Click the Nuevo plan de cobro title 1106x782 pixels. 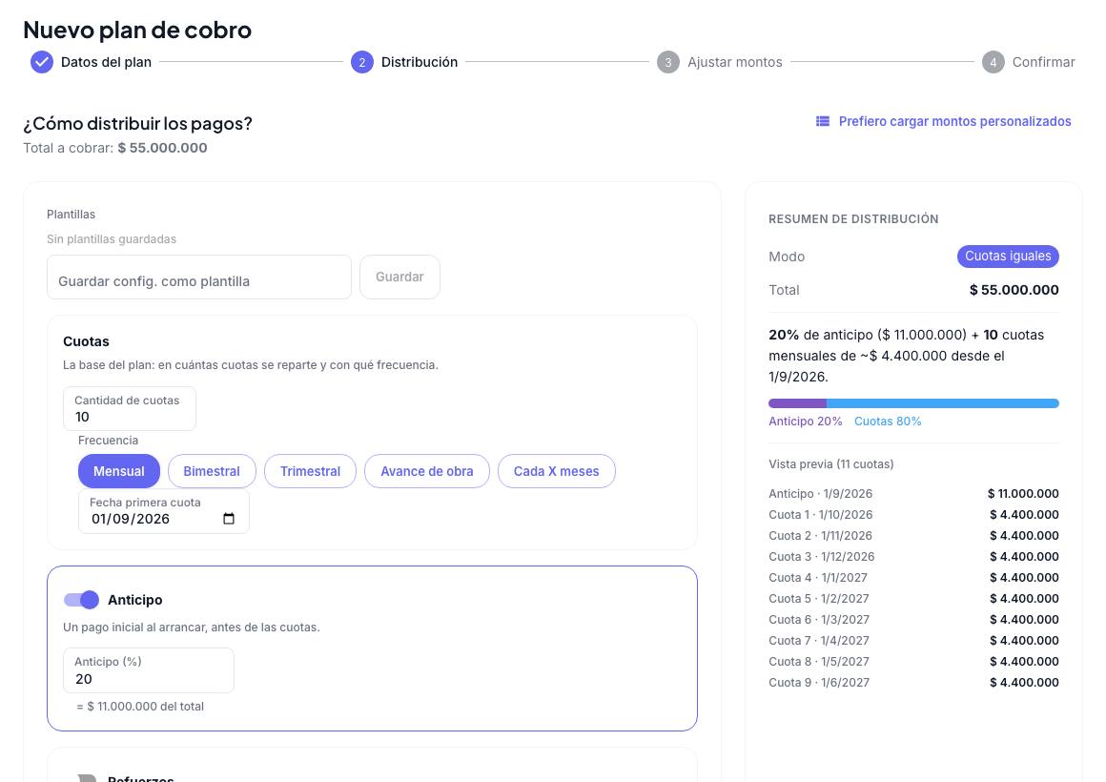click(x=137, y=30)
